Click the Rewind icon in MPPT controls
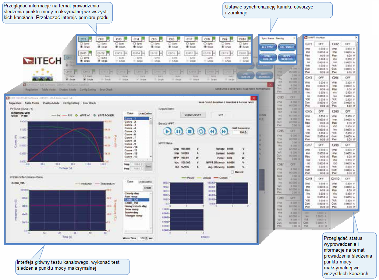Viewport: 379px width, 280px height. pos(212,131)
